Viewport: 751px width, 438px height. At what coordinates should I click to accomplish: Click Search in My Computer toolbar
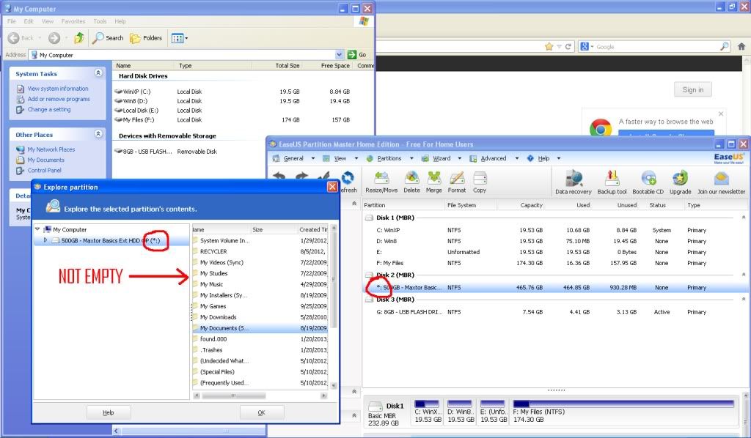point(108,38)
